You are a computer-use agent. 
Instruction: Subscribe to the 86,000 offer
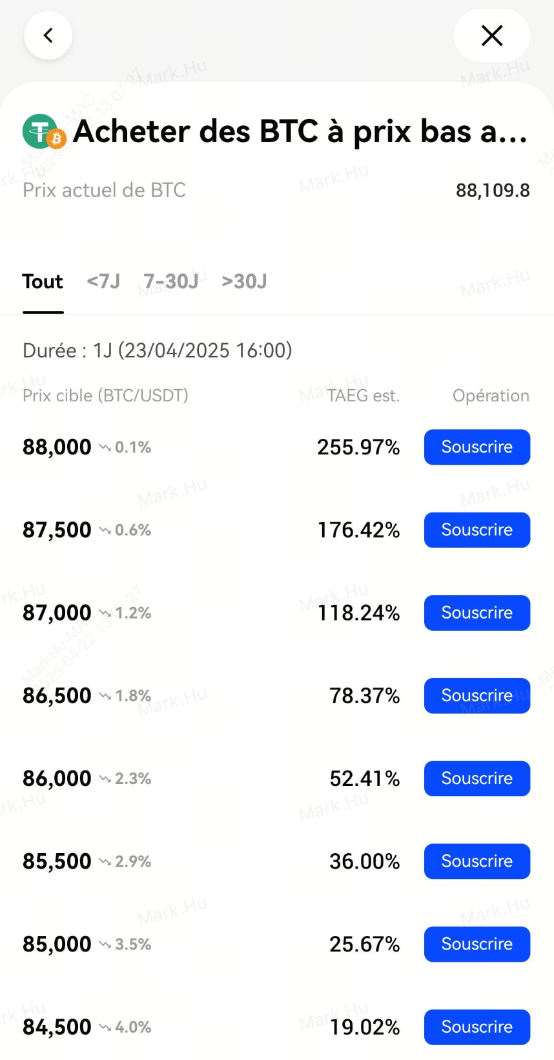477,778
